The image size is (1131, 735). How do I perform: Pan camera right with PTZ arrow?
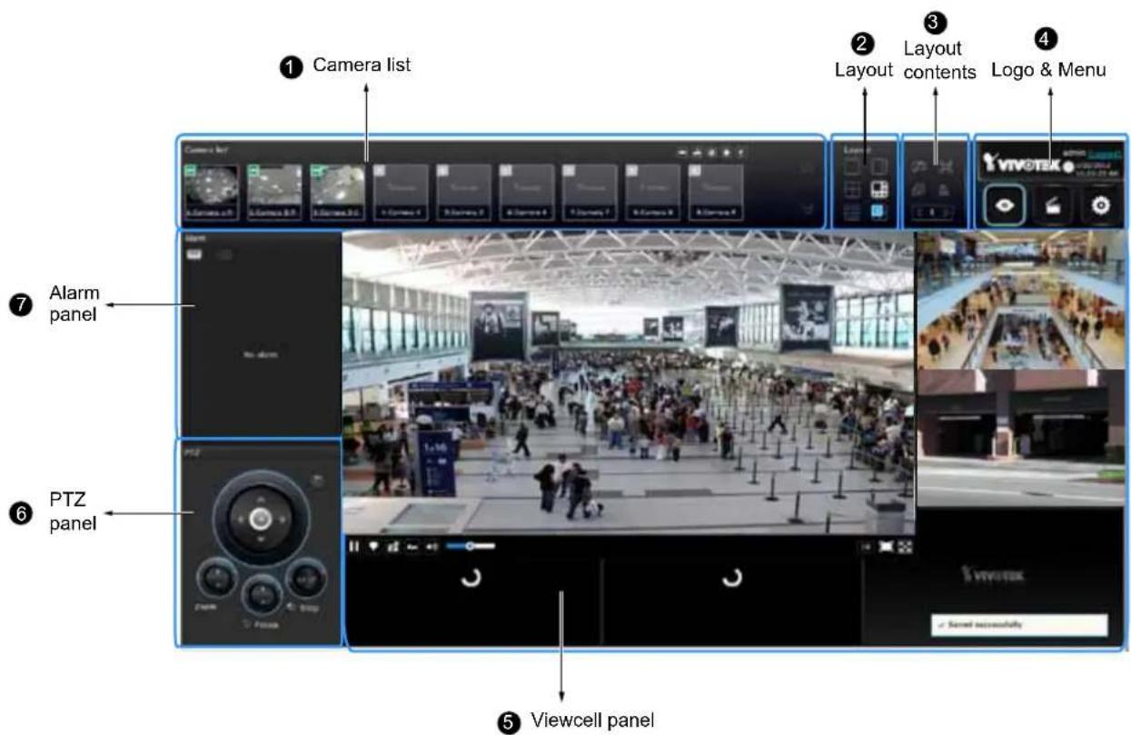click(x=283, y=520)
